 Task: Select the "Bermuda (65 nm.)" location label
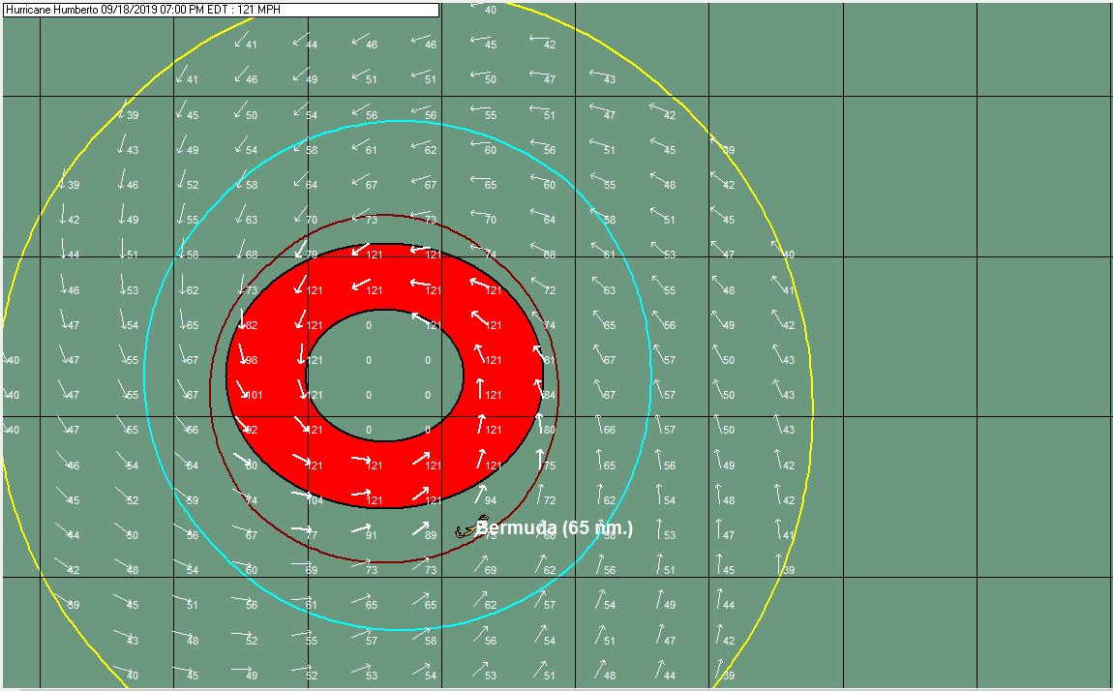pos(554,527)
